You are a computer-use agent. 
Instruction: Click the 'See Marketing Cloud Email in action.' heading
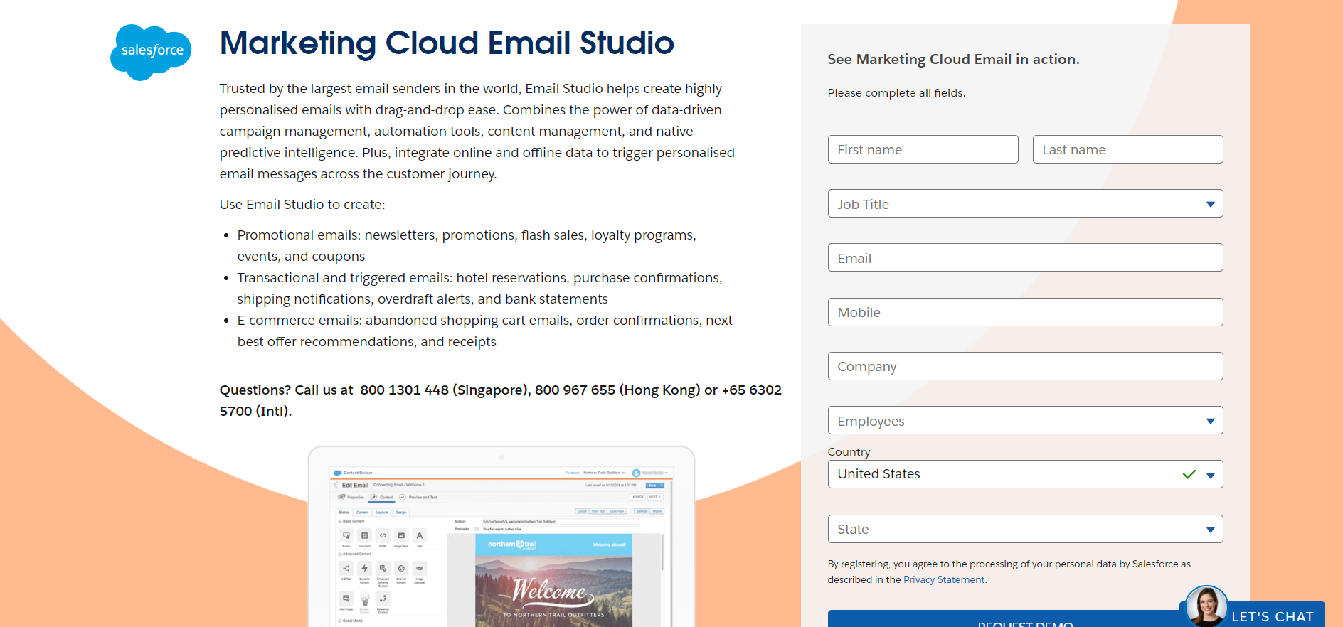tap(953, 59)
